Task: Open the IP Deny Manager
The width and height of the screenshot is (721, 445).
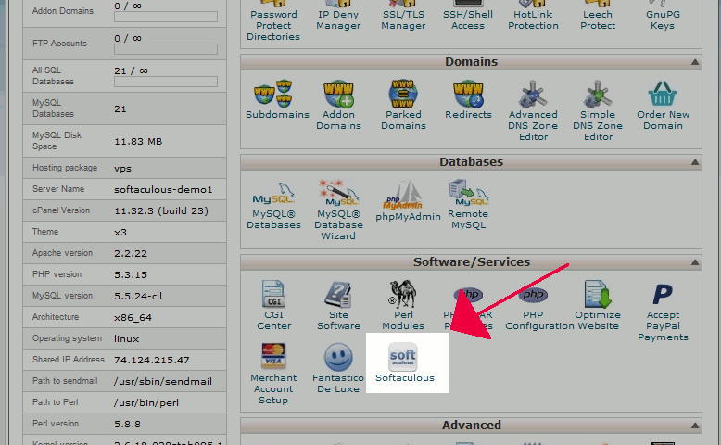Action: (338, 15)
